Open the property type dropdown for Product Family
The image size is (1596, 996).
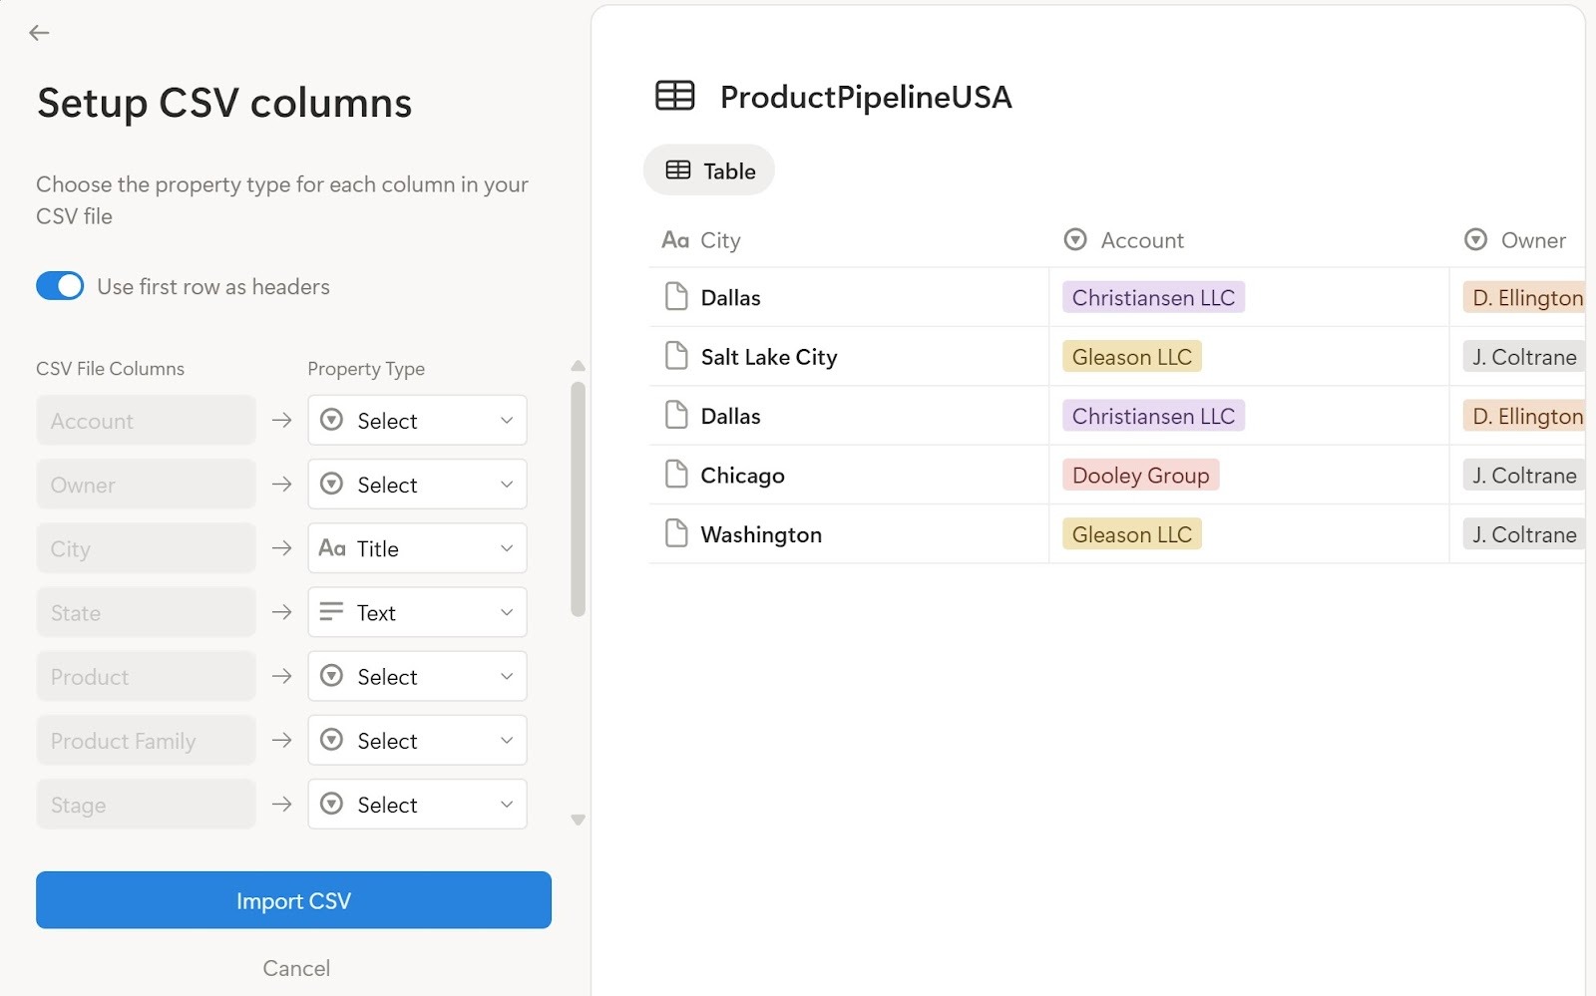(417, 740)
